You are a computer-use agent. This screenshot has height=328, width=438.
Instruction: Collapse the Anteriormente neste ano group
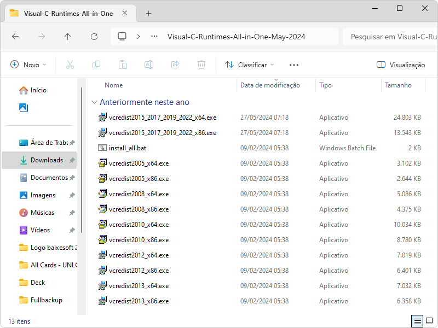tap(94, 102)
